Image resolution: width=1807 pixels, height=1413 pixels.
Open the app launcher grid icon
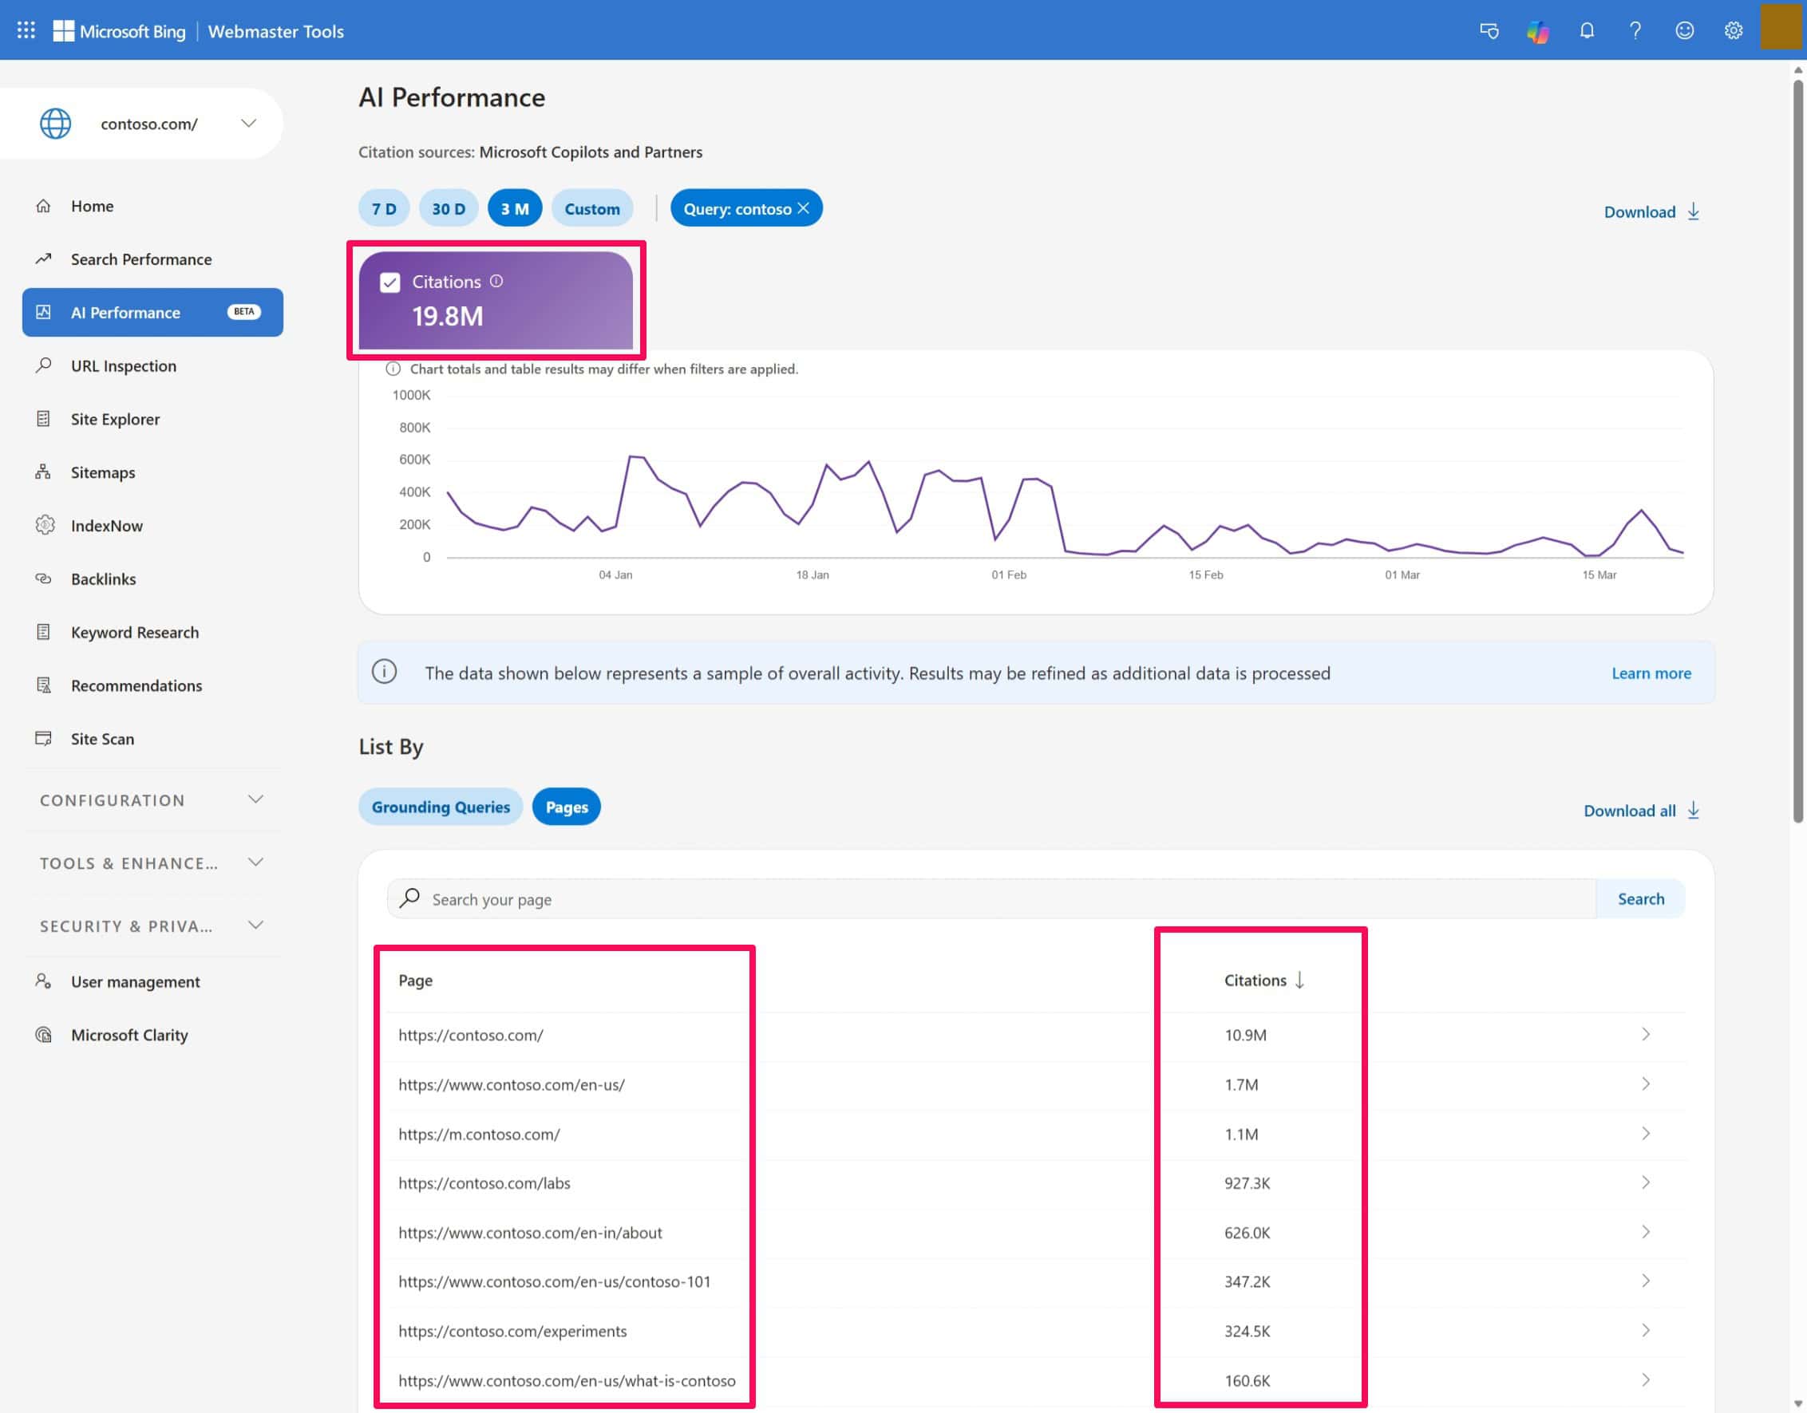26,30
